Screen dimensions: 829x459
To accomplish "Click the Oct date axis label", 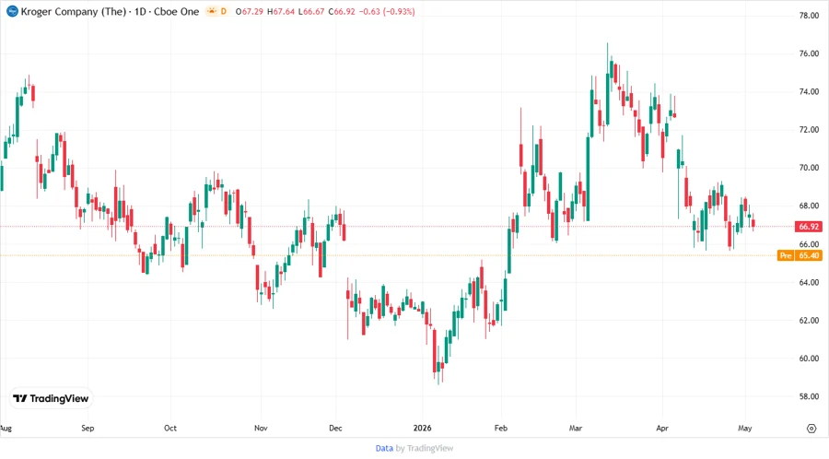I will (x=170, y=428).
